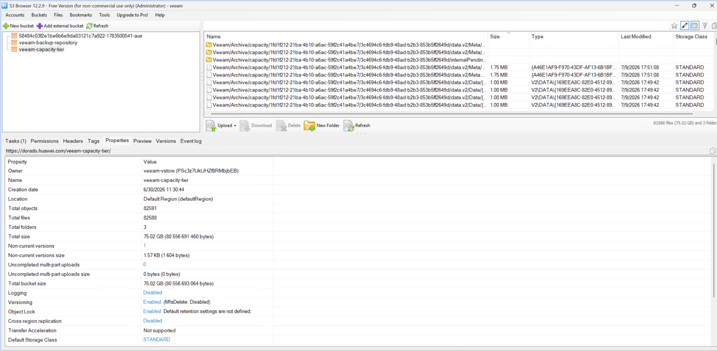Switch to the Headers tab
The image size is (717, 351).
point(73,141)
